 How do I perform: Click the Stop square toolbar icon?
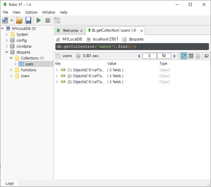[x=48, y=20]
